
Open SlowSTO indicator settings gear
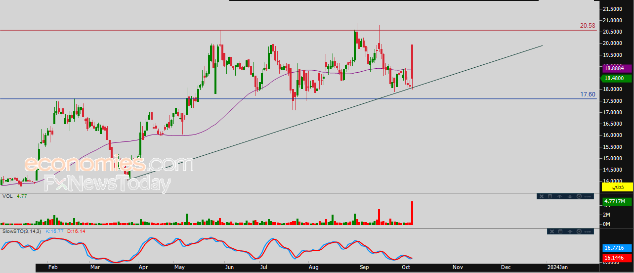pos(579,231)
